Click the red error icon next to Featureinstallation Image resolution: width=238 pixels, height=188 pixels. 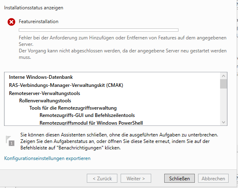[x=11, y=22]
